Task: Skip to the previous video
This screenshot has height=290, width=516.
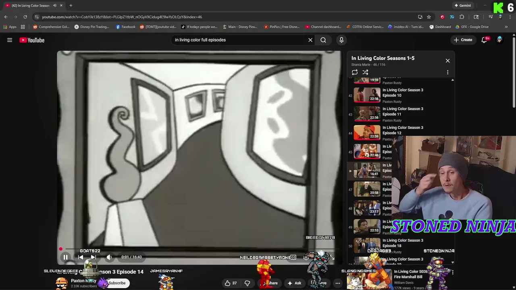Action: (x=80, y=257)
